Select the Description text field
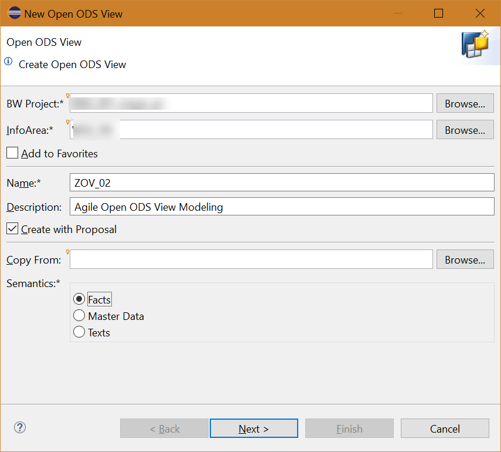Screen dimensions: 501x452 (281, 207)
